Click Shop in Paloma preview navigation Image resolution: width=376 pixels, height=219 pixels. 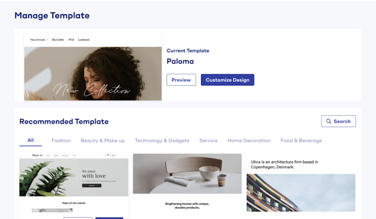pyautogui.click(x=71, y=39)
